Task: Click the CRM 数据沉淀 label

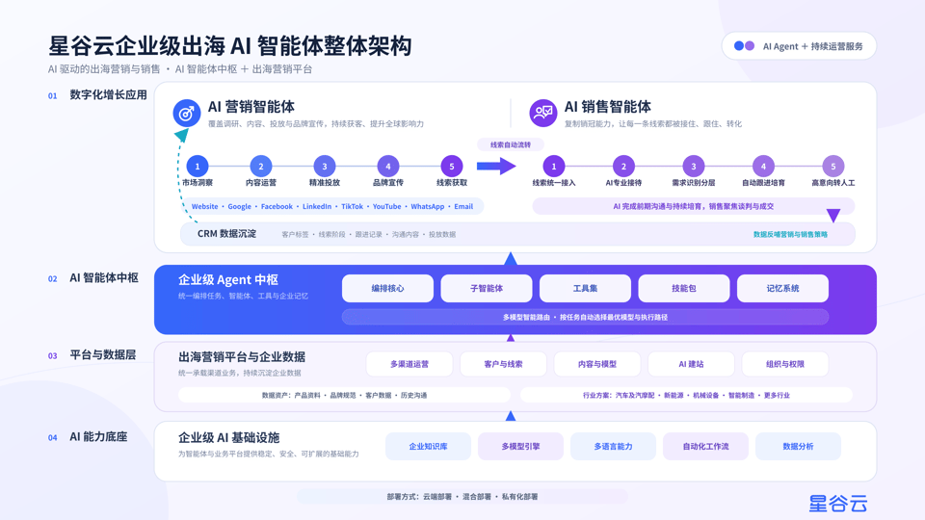Action: pos(226,233)
